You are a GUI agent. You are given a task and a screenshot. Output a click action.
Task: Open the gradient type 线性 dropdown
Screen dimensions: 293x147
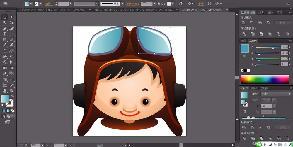(289, 94)
